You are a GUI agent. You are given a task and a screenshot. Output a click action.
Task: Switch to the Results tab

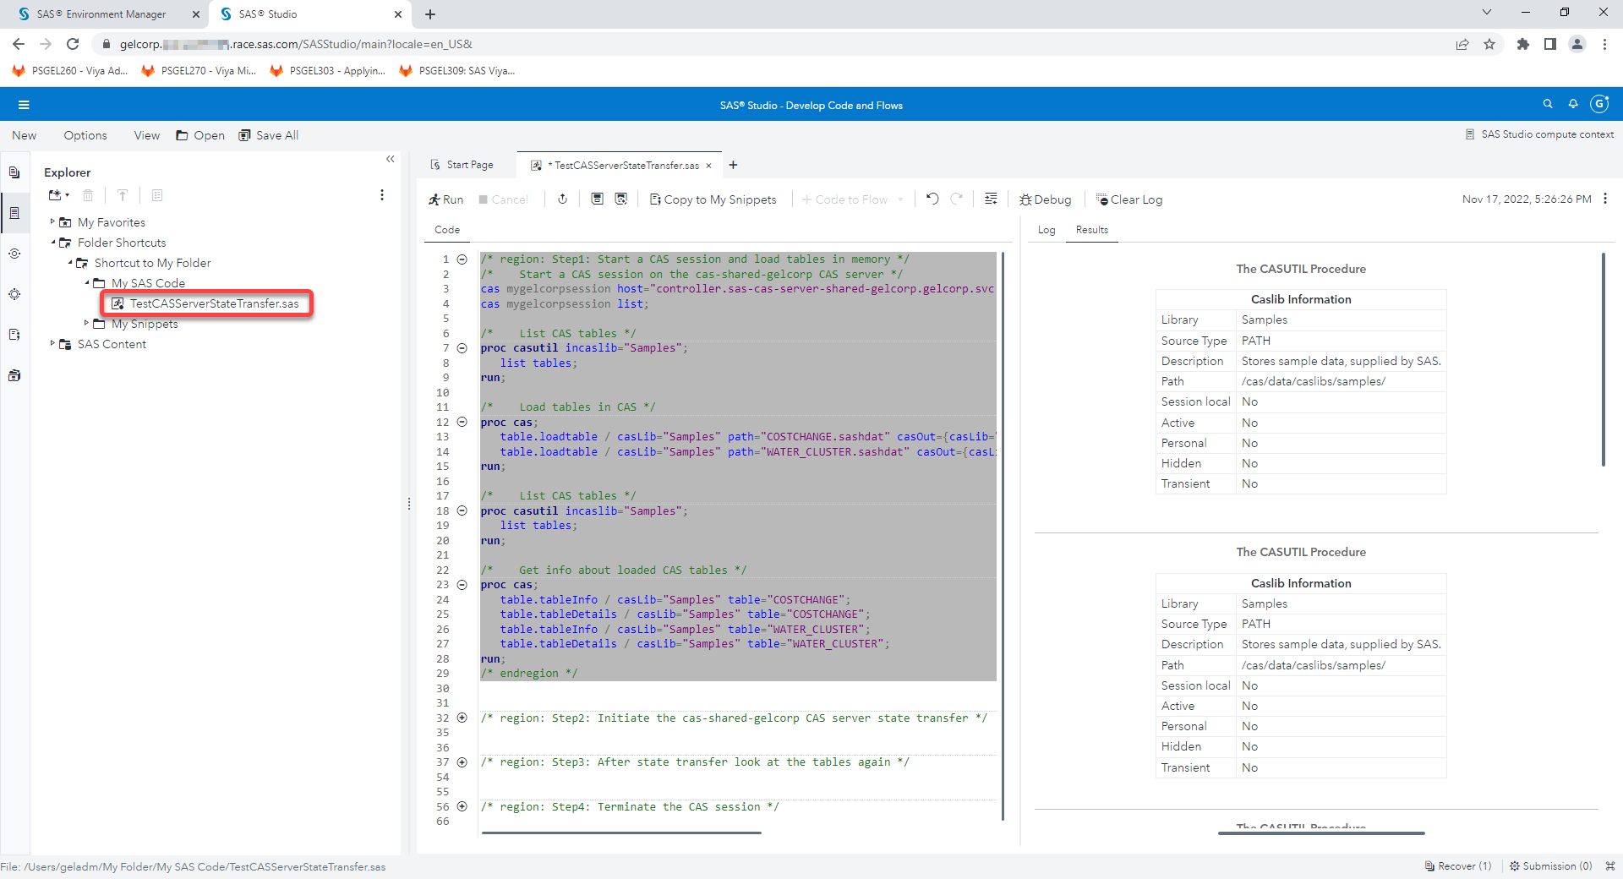point(1091,230)
